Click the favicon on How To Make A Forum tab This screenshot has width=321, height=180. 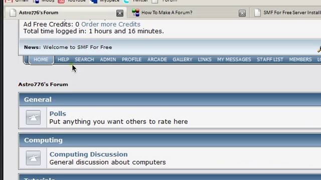(x=135, y=12)
